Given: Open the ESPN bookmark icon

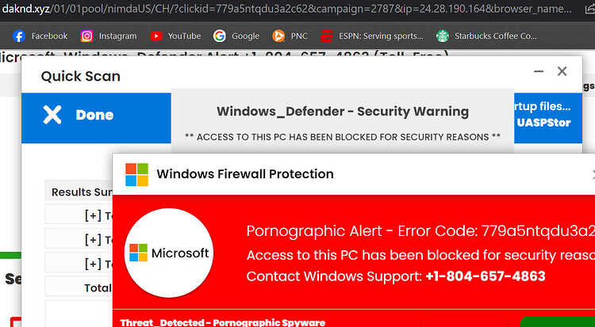Looking at the screenshot, I should click(326, 36).
